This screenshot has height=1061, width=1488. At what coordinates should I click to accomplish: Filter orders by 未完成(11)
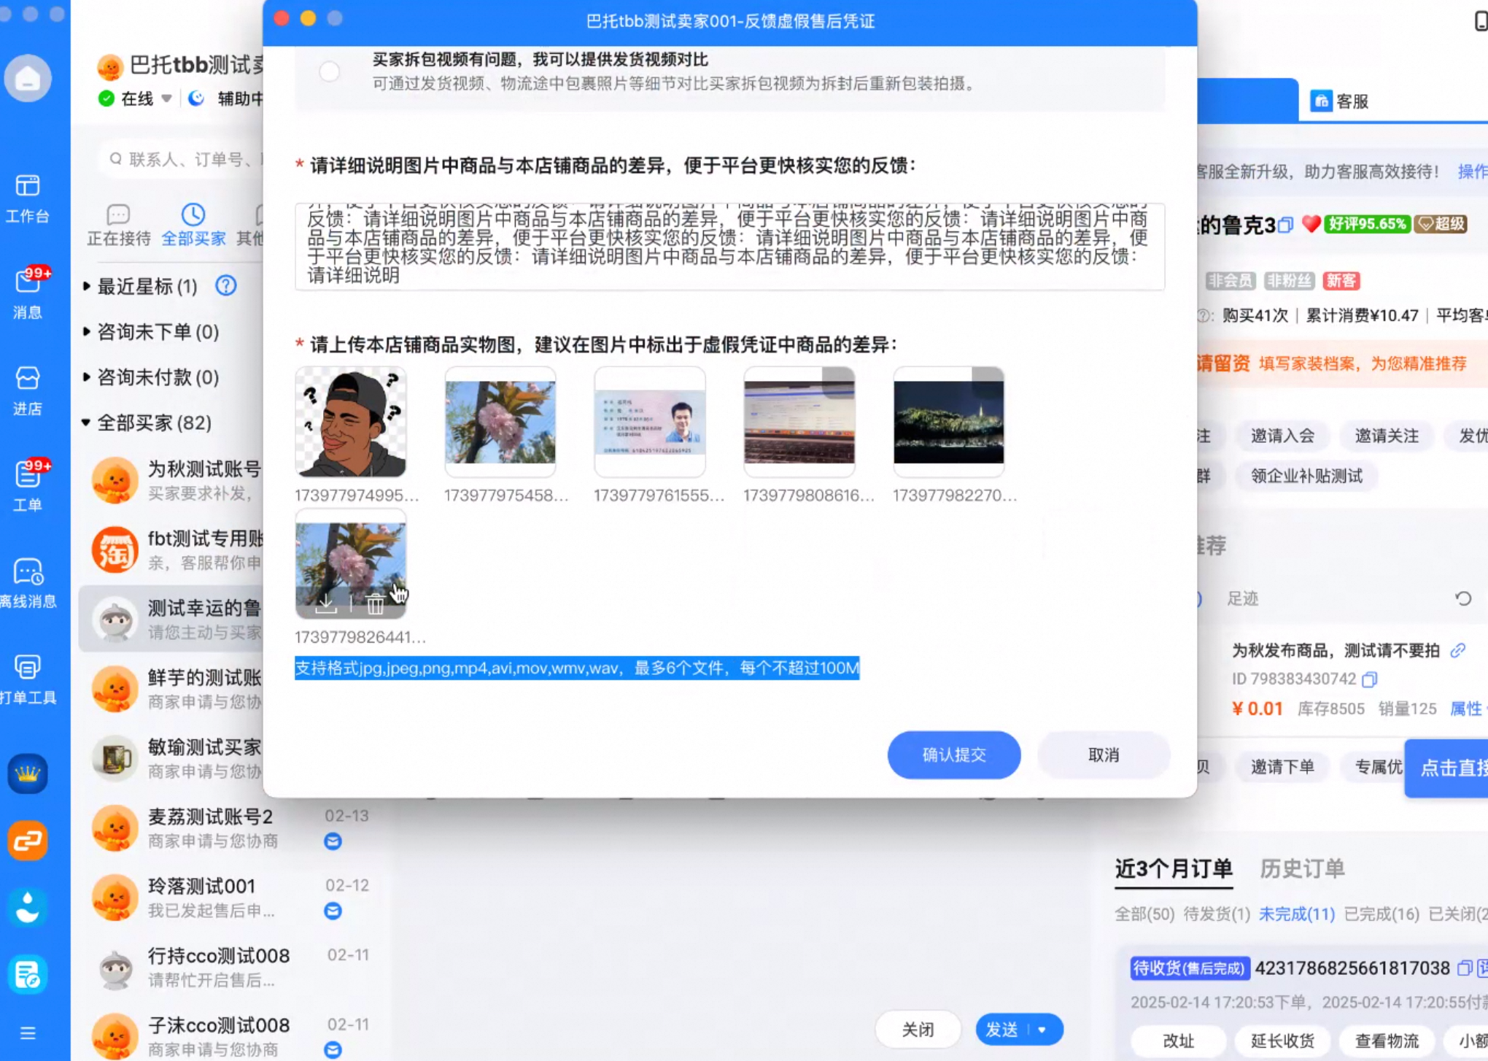point(1297,914)
